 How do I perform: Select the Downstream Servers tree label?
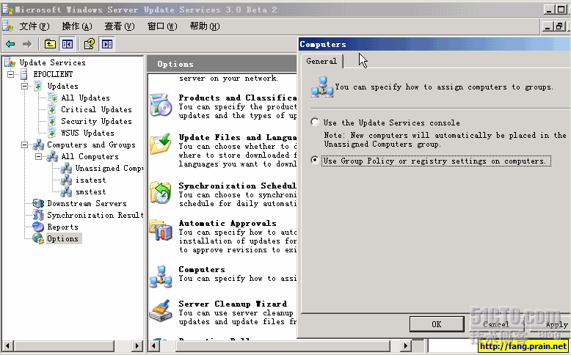[87, 203]
